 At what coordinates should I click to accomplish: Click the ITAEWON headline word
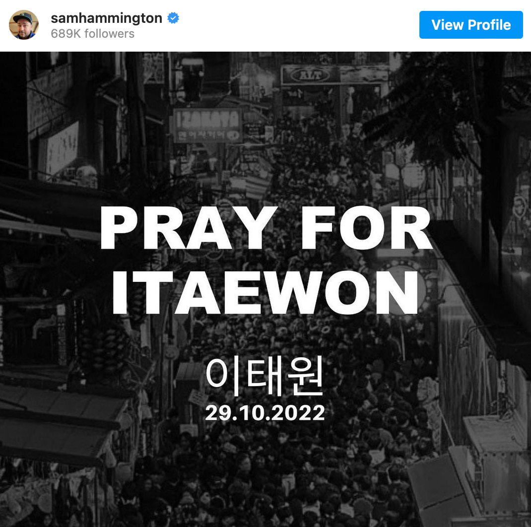[x=265, y=292]
